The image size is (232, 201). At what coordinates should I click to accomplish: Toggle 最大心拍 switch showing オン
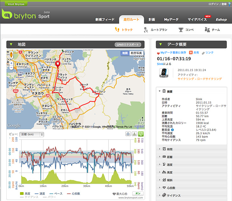pyautogui.click(x=138, y=194)
